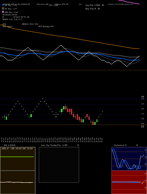Click the 'Avg Vol: 1.956 M' text
The image size is (147, 194).
tap(94, 5)
